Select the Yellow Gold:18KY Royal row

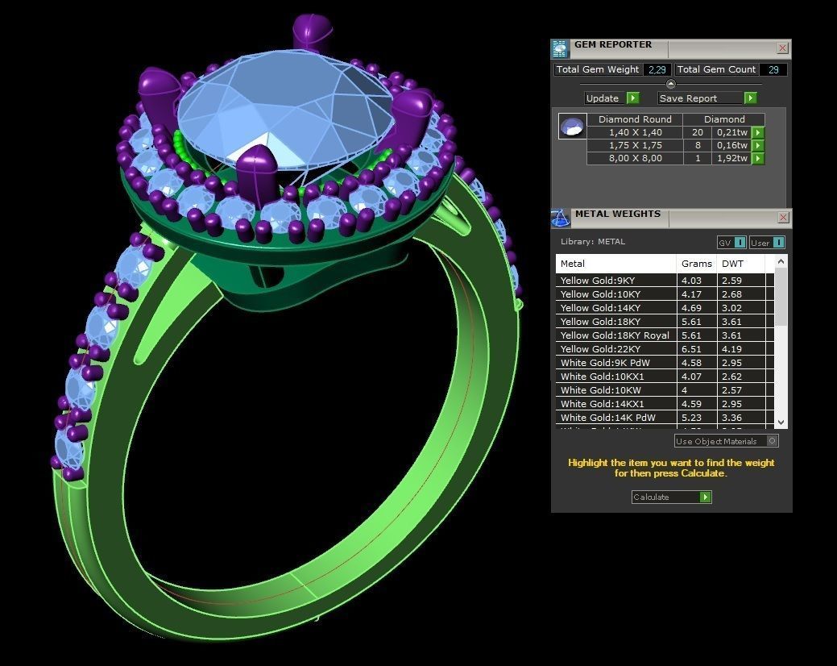click(665, 335)
